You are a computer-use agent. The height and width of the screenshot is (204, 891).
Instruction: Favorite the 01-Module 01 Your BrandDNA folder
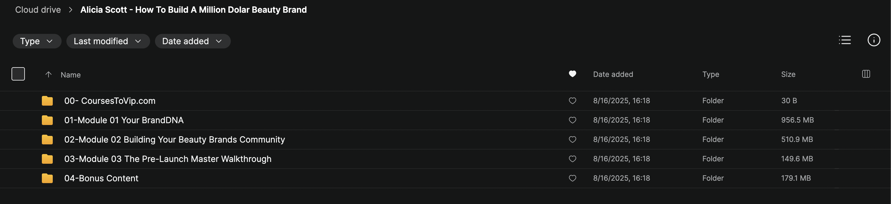pos(573,120)
